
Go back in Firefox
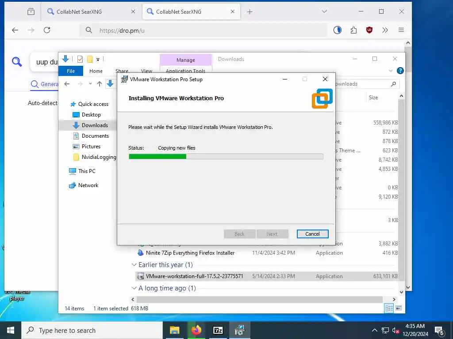coord(15,30)
